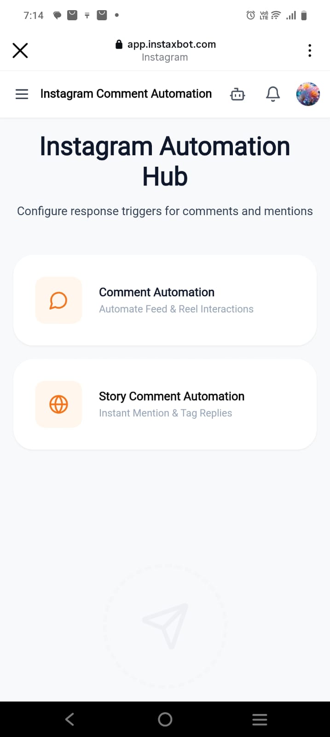Tap the alarm clock status icon
The height and width of the screenshot is (737, 330).
250,15
